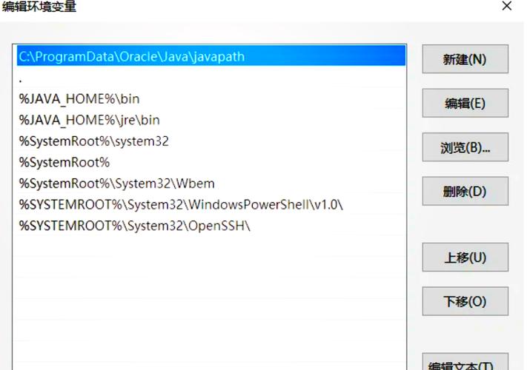Click the 编辑环境变量 title bar text
Screen dimensions: 530x370
click(39, 7)
